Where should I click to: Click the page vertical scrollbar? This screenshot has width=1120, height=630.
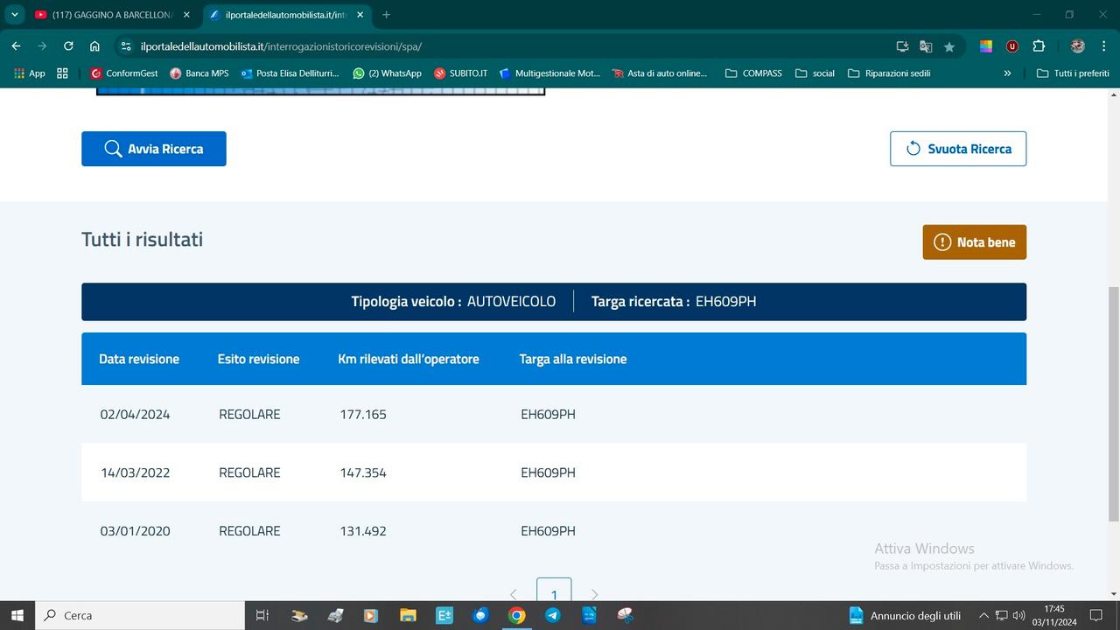coord(1114,402)
